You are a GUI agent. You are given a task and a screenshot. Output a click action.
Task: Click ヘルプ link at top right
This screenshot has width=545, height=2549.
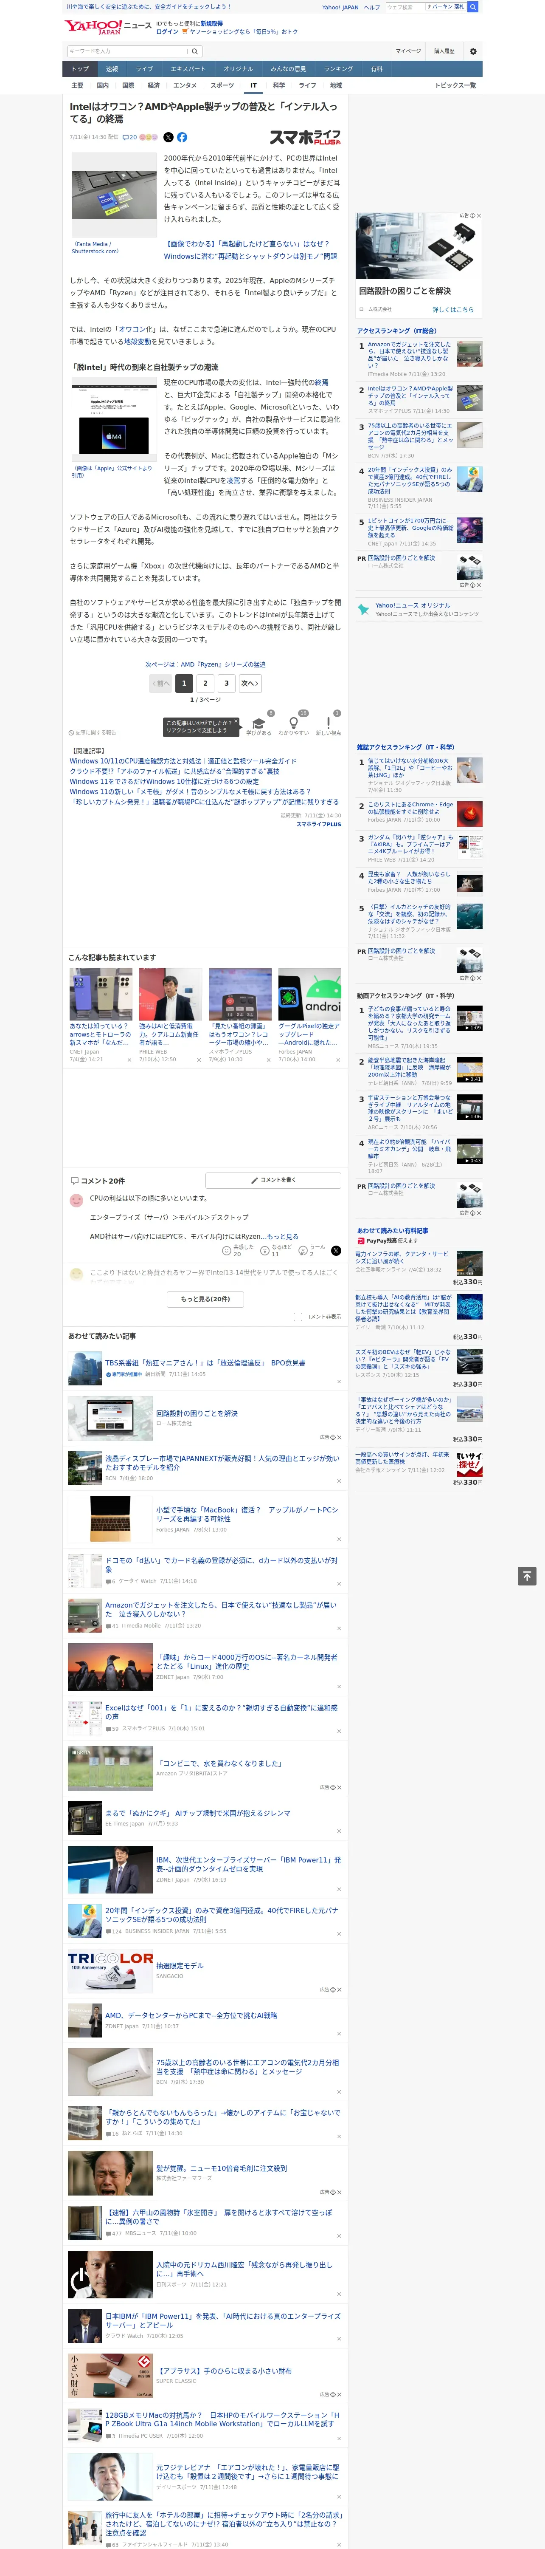click(372, 7)
